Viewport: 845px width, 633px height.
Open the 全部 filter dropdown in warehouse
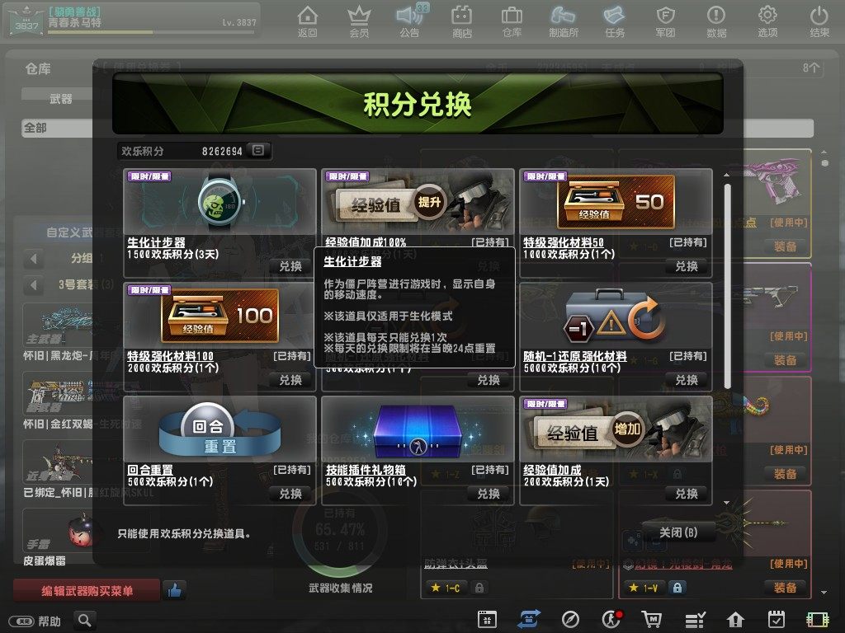pos(57,128)
